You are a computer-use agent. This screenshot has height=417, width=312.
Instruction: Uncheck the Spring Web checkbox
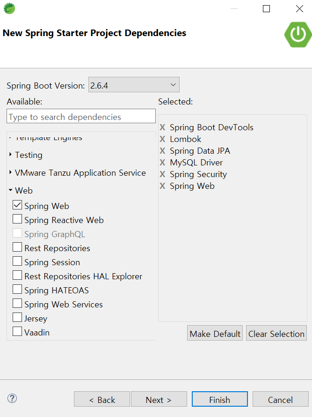tap(17, 205)
